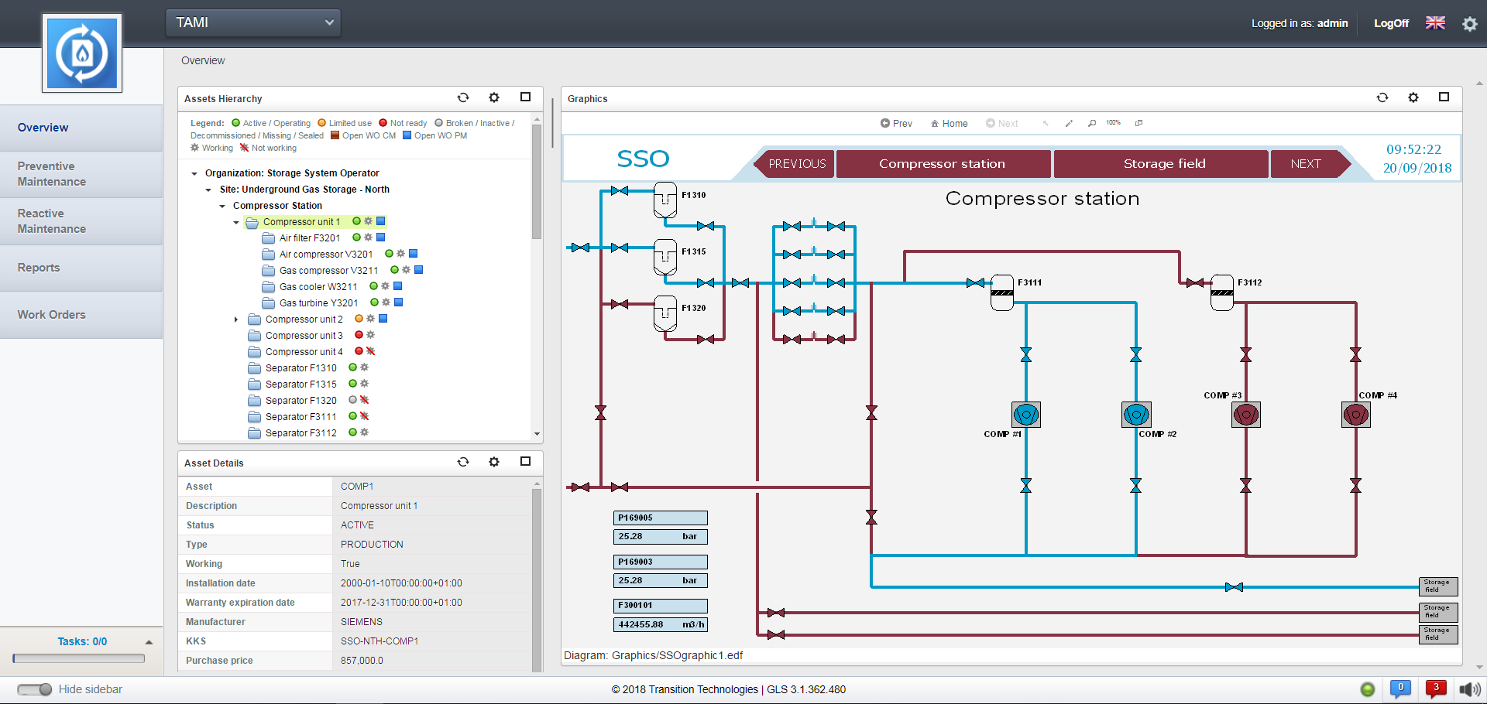Mute sound with the speaker icon
This screenshot has width=1487, height=704.
point(1468,689)
